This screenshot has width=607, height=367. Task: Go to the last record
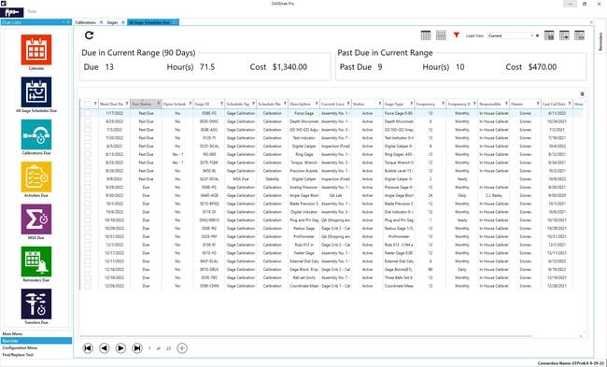click(137, 348)
